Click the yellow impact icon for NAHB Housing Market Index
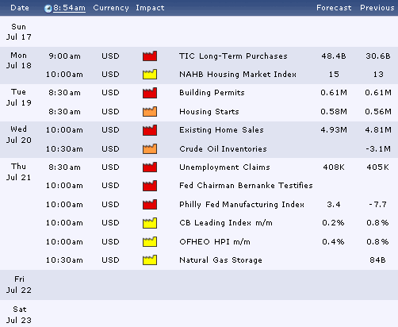Screen dimensions: 398x327 [150, 75]
